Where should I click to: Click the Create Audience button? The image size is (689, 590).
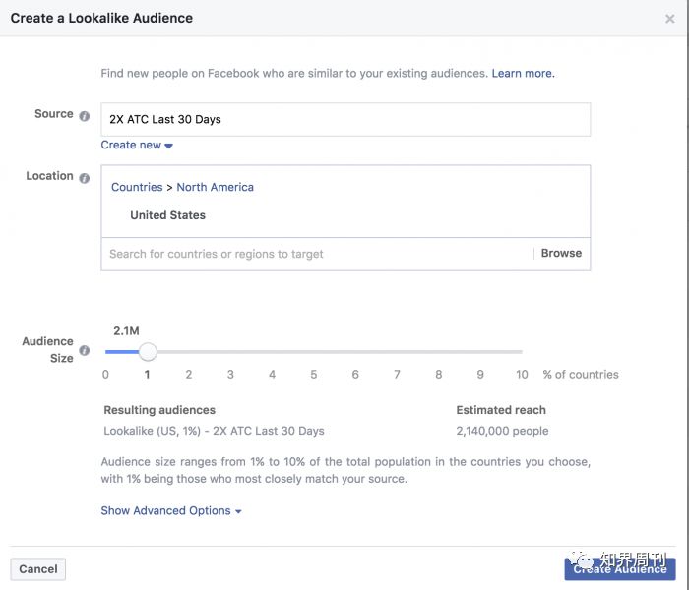click(x=620, y=569)
